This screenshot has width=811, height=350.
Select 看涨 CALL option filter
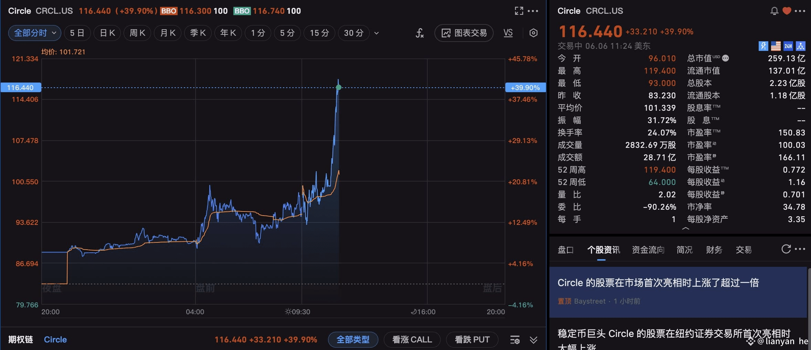(x=412, y=340)
